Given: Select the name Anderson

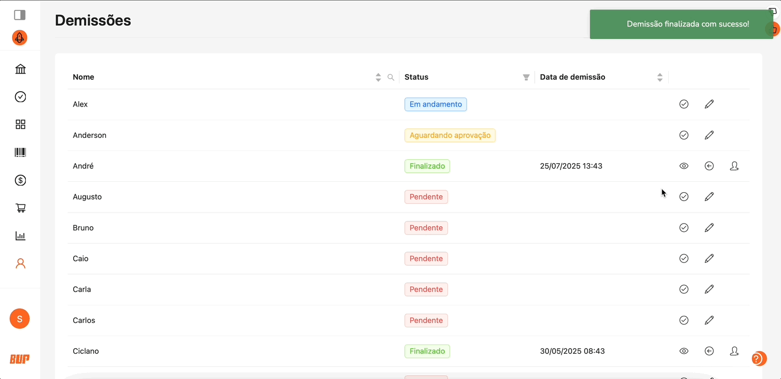Looking at the screenshot, I should [90, 135].
